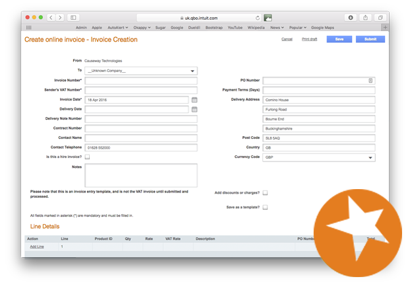Click inside the Notes text area

click(x=141, y=175)
